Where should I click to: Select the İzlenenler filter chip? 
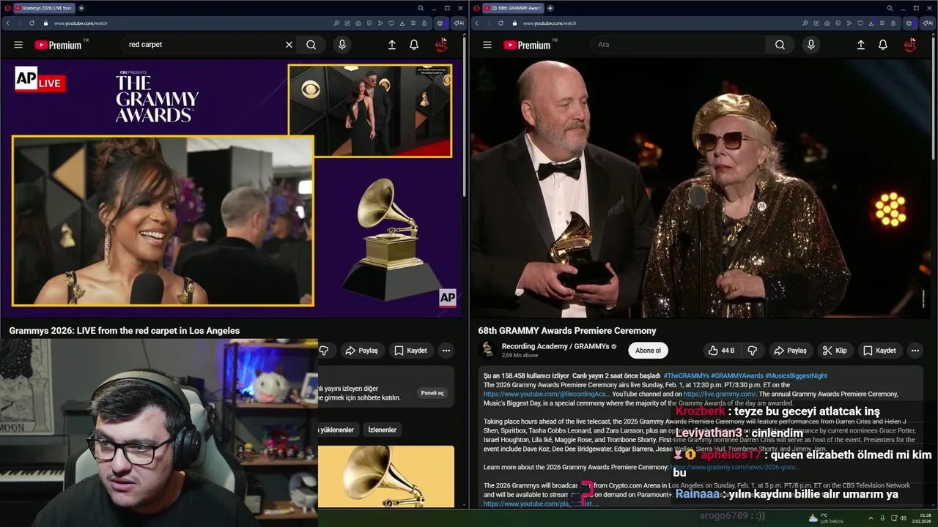(x=382, y=430)
